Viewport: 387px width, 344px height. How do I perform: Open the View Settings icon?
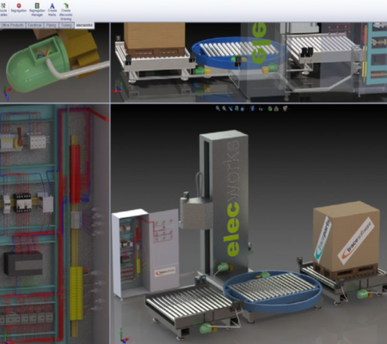pyautogui.click(x=286, y=108)
